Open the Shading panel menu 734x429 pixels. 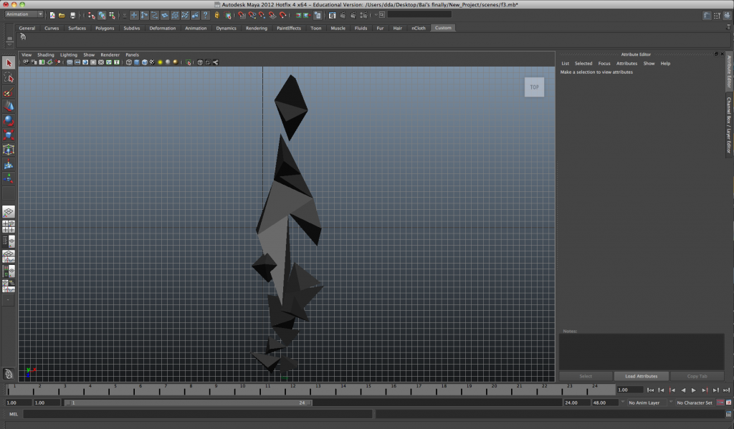[46, 54]
